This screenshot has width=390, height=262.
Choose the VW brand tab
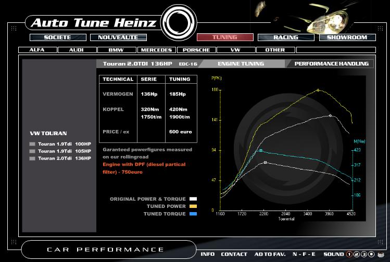coord(236,50)
